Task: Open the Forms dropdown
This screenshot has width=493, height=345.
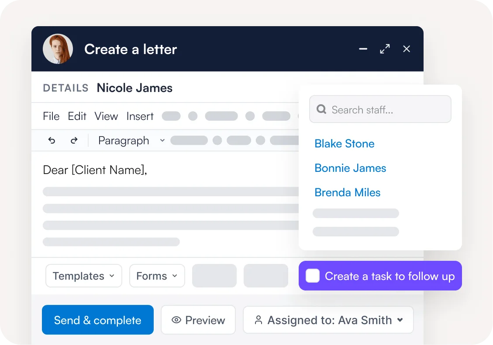Action: click(x=157, y=276)
